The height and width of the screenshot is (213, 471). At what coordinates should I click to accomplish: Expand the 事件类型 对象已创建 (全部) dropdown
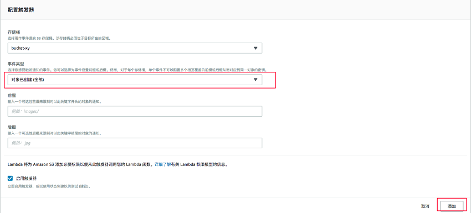[x=135, y=80]
